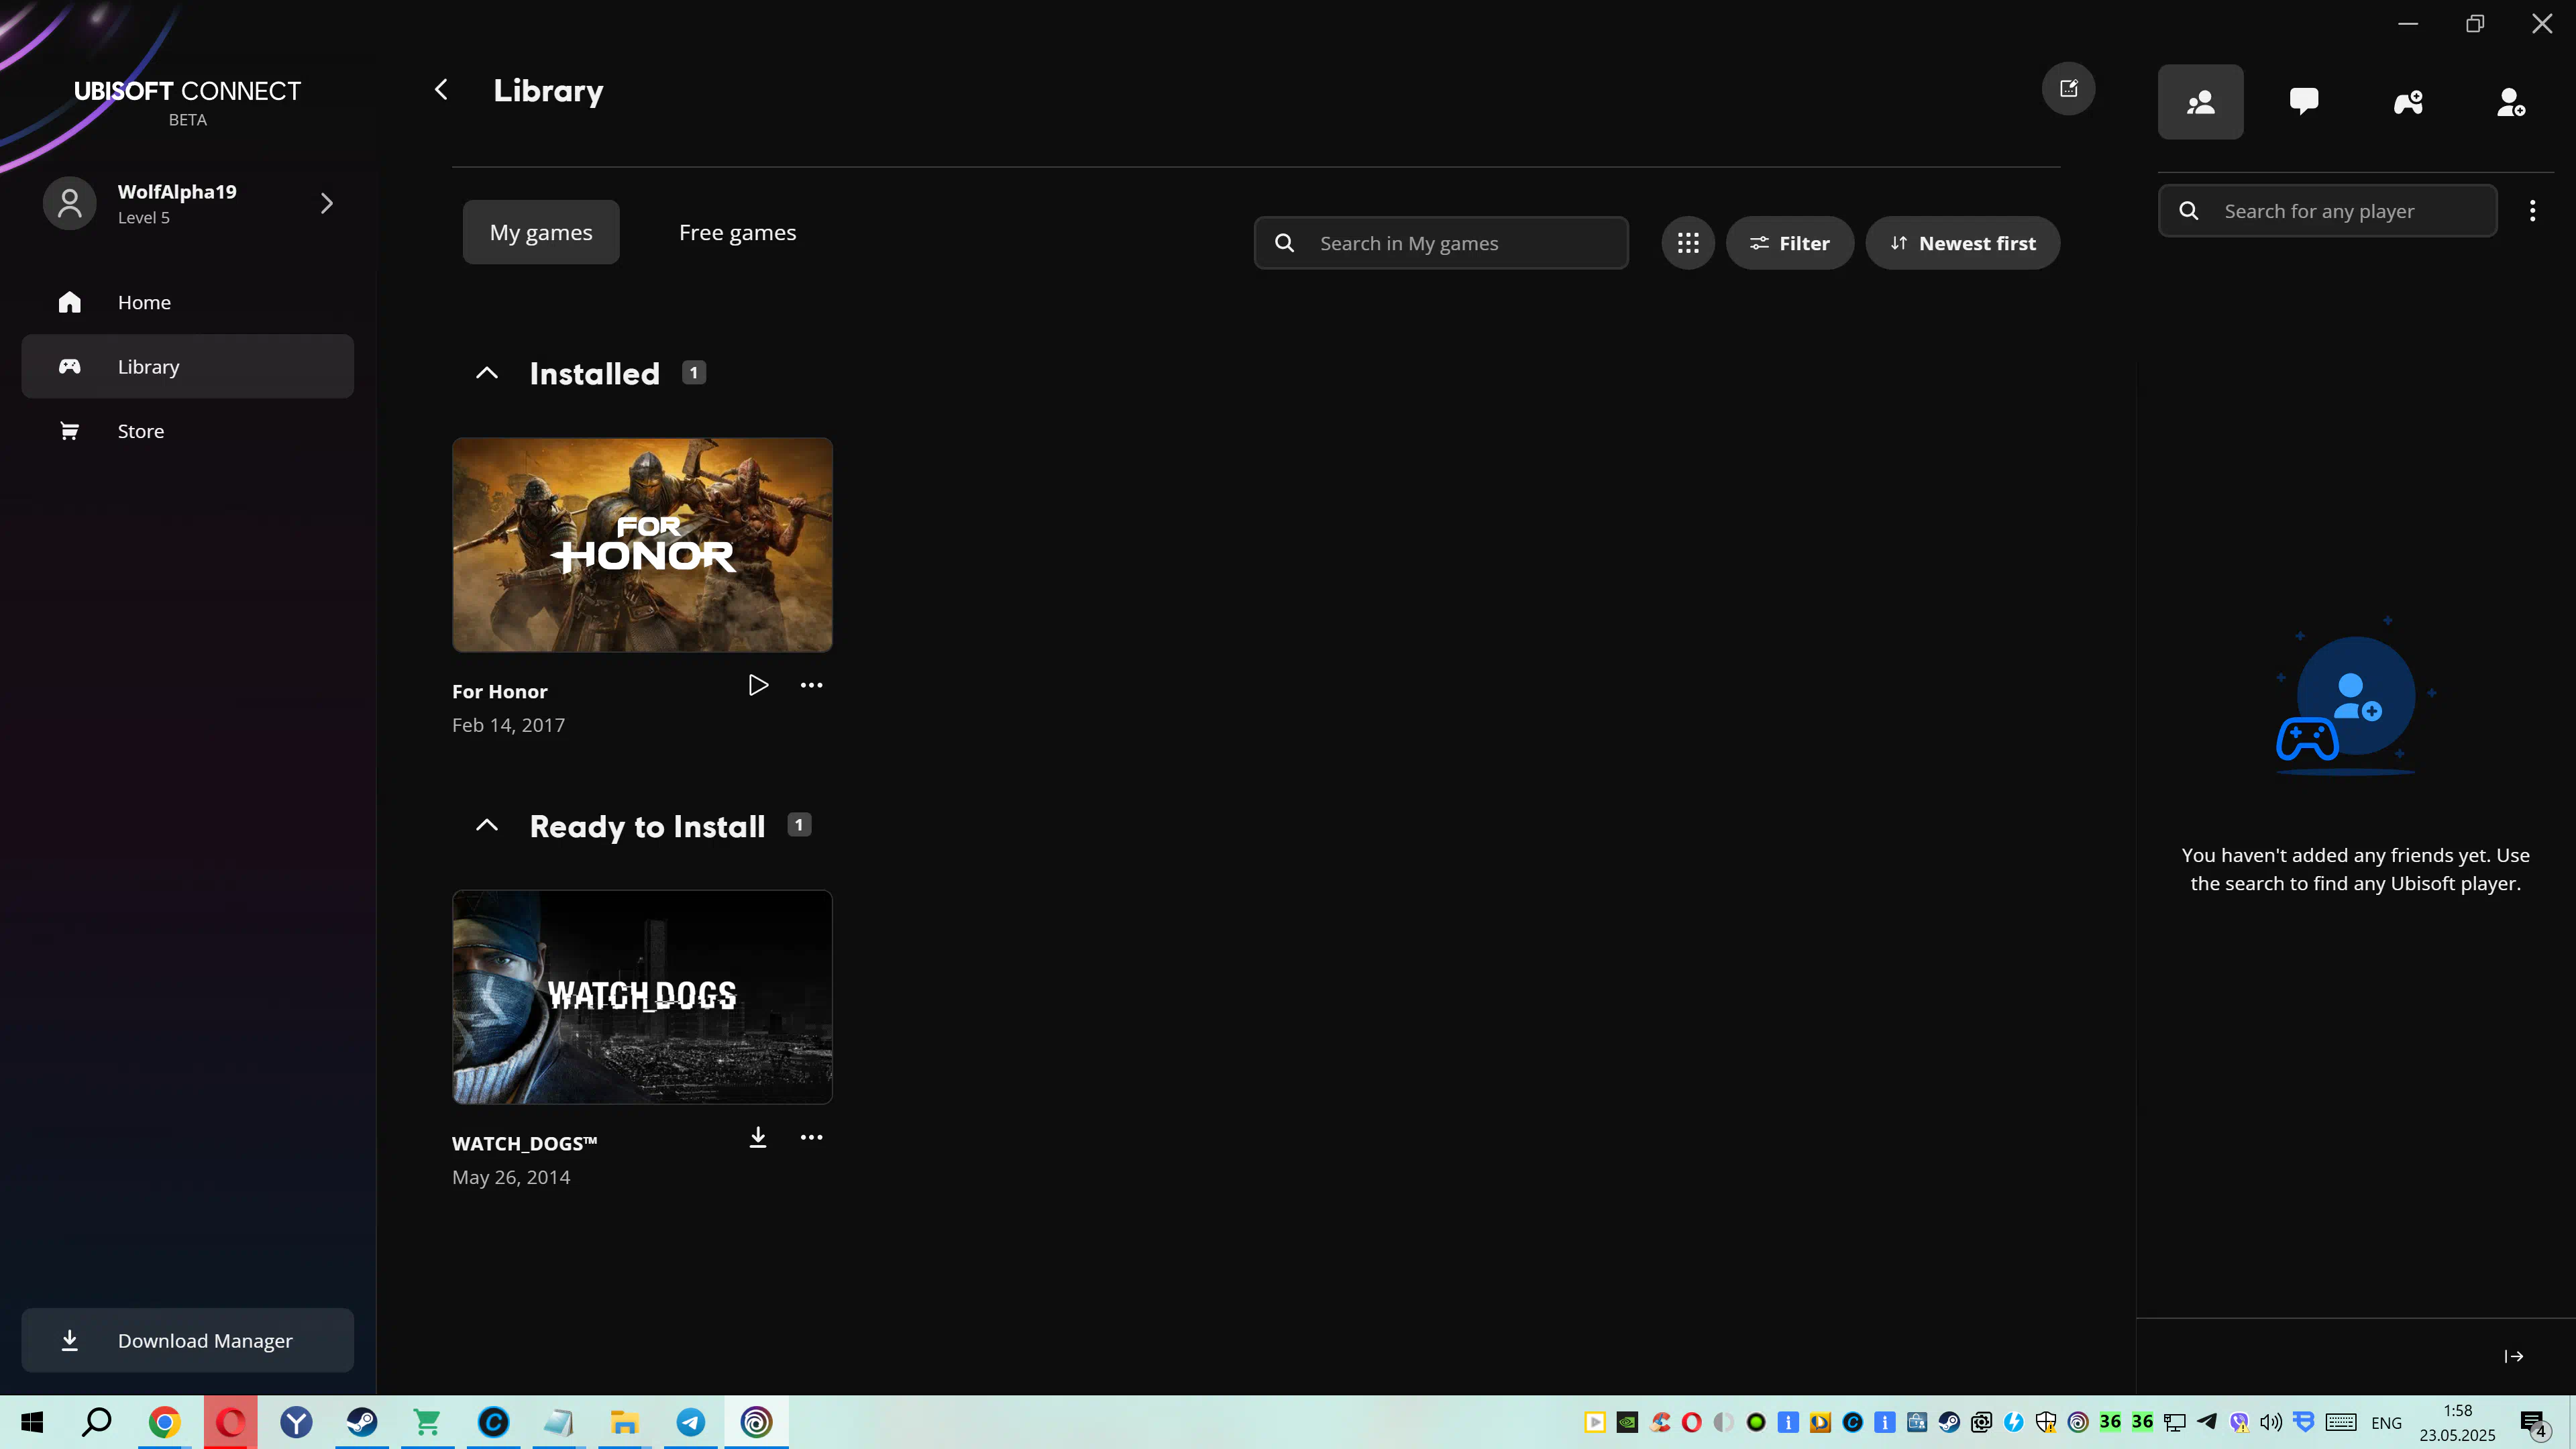The width and height of the screenshot is (2576, 1449).
Task: Collapse the Ready to Install section
Action: tap(486, 825)
